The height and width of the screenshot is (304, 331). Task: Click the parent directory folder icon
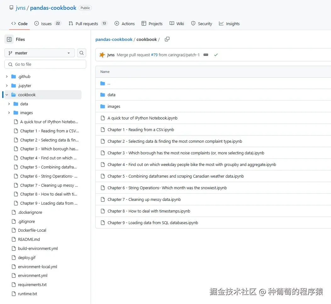pyautogui.click(x=103, y=83)
